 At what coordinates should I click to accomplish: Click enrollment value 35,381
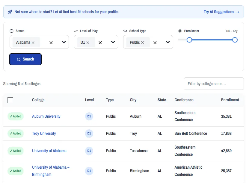click(226, 116)
